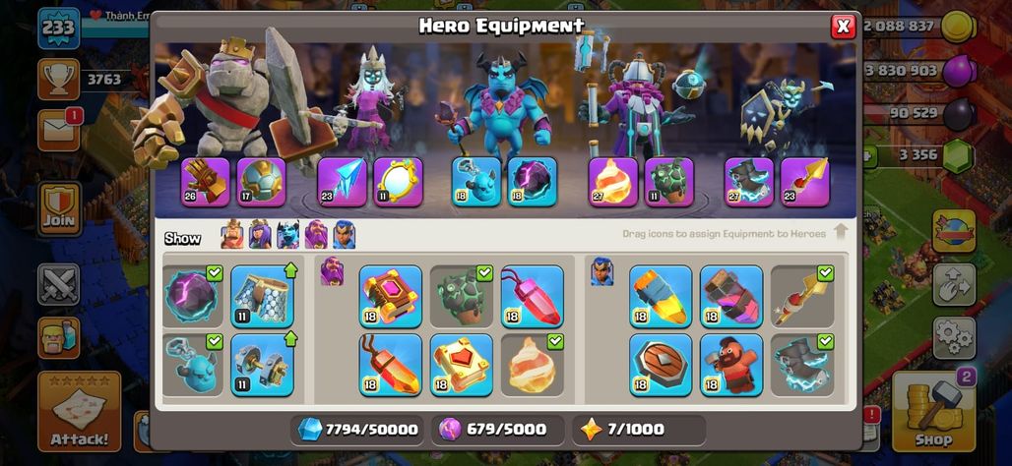Click the drag-to-assign up arrow hint
The image size is (1012, 466).
click(x=841, y=233)
